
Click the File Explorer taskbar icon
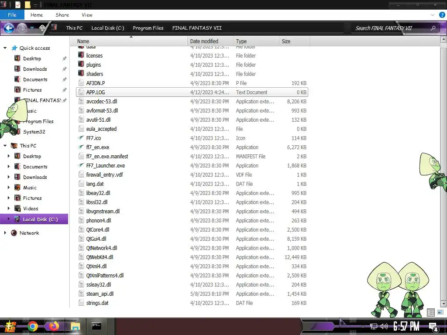(x=75, y=326)
